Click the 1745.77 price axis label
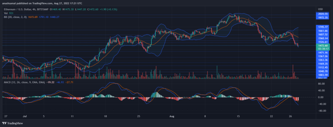 click(x=323, y=27)
